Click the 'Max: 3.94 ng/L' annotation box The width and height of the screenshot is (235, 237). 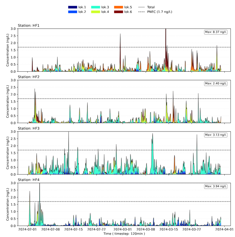216,186
